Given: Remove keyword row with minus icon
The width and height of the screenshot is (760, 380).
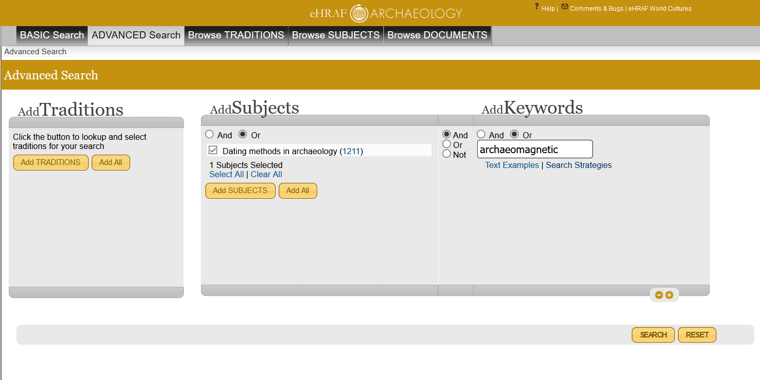Looking at the screenshot, I should tap(659, 295).
